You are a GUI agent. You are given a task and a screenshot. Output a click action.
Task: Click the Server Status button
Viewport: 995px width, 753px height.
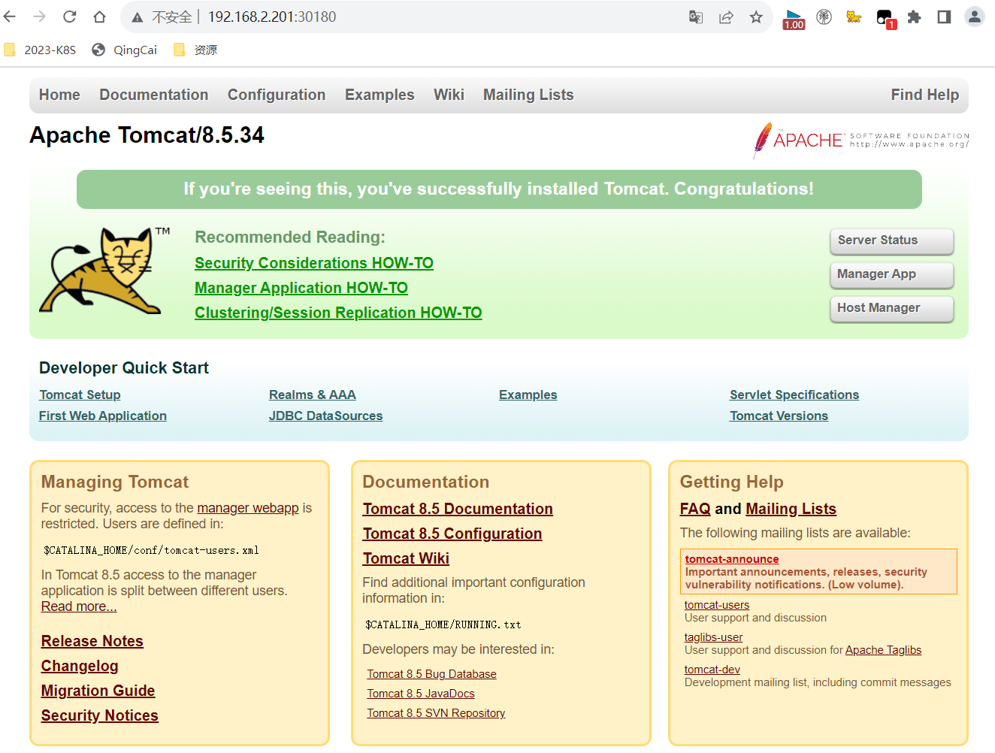pyautogui.click(x=891, y=240)
